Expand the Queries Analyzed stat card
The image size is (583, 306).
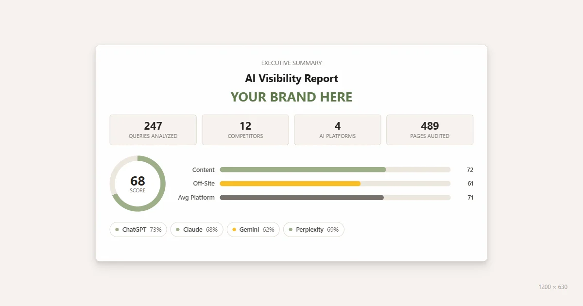(x=153, y=130)
